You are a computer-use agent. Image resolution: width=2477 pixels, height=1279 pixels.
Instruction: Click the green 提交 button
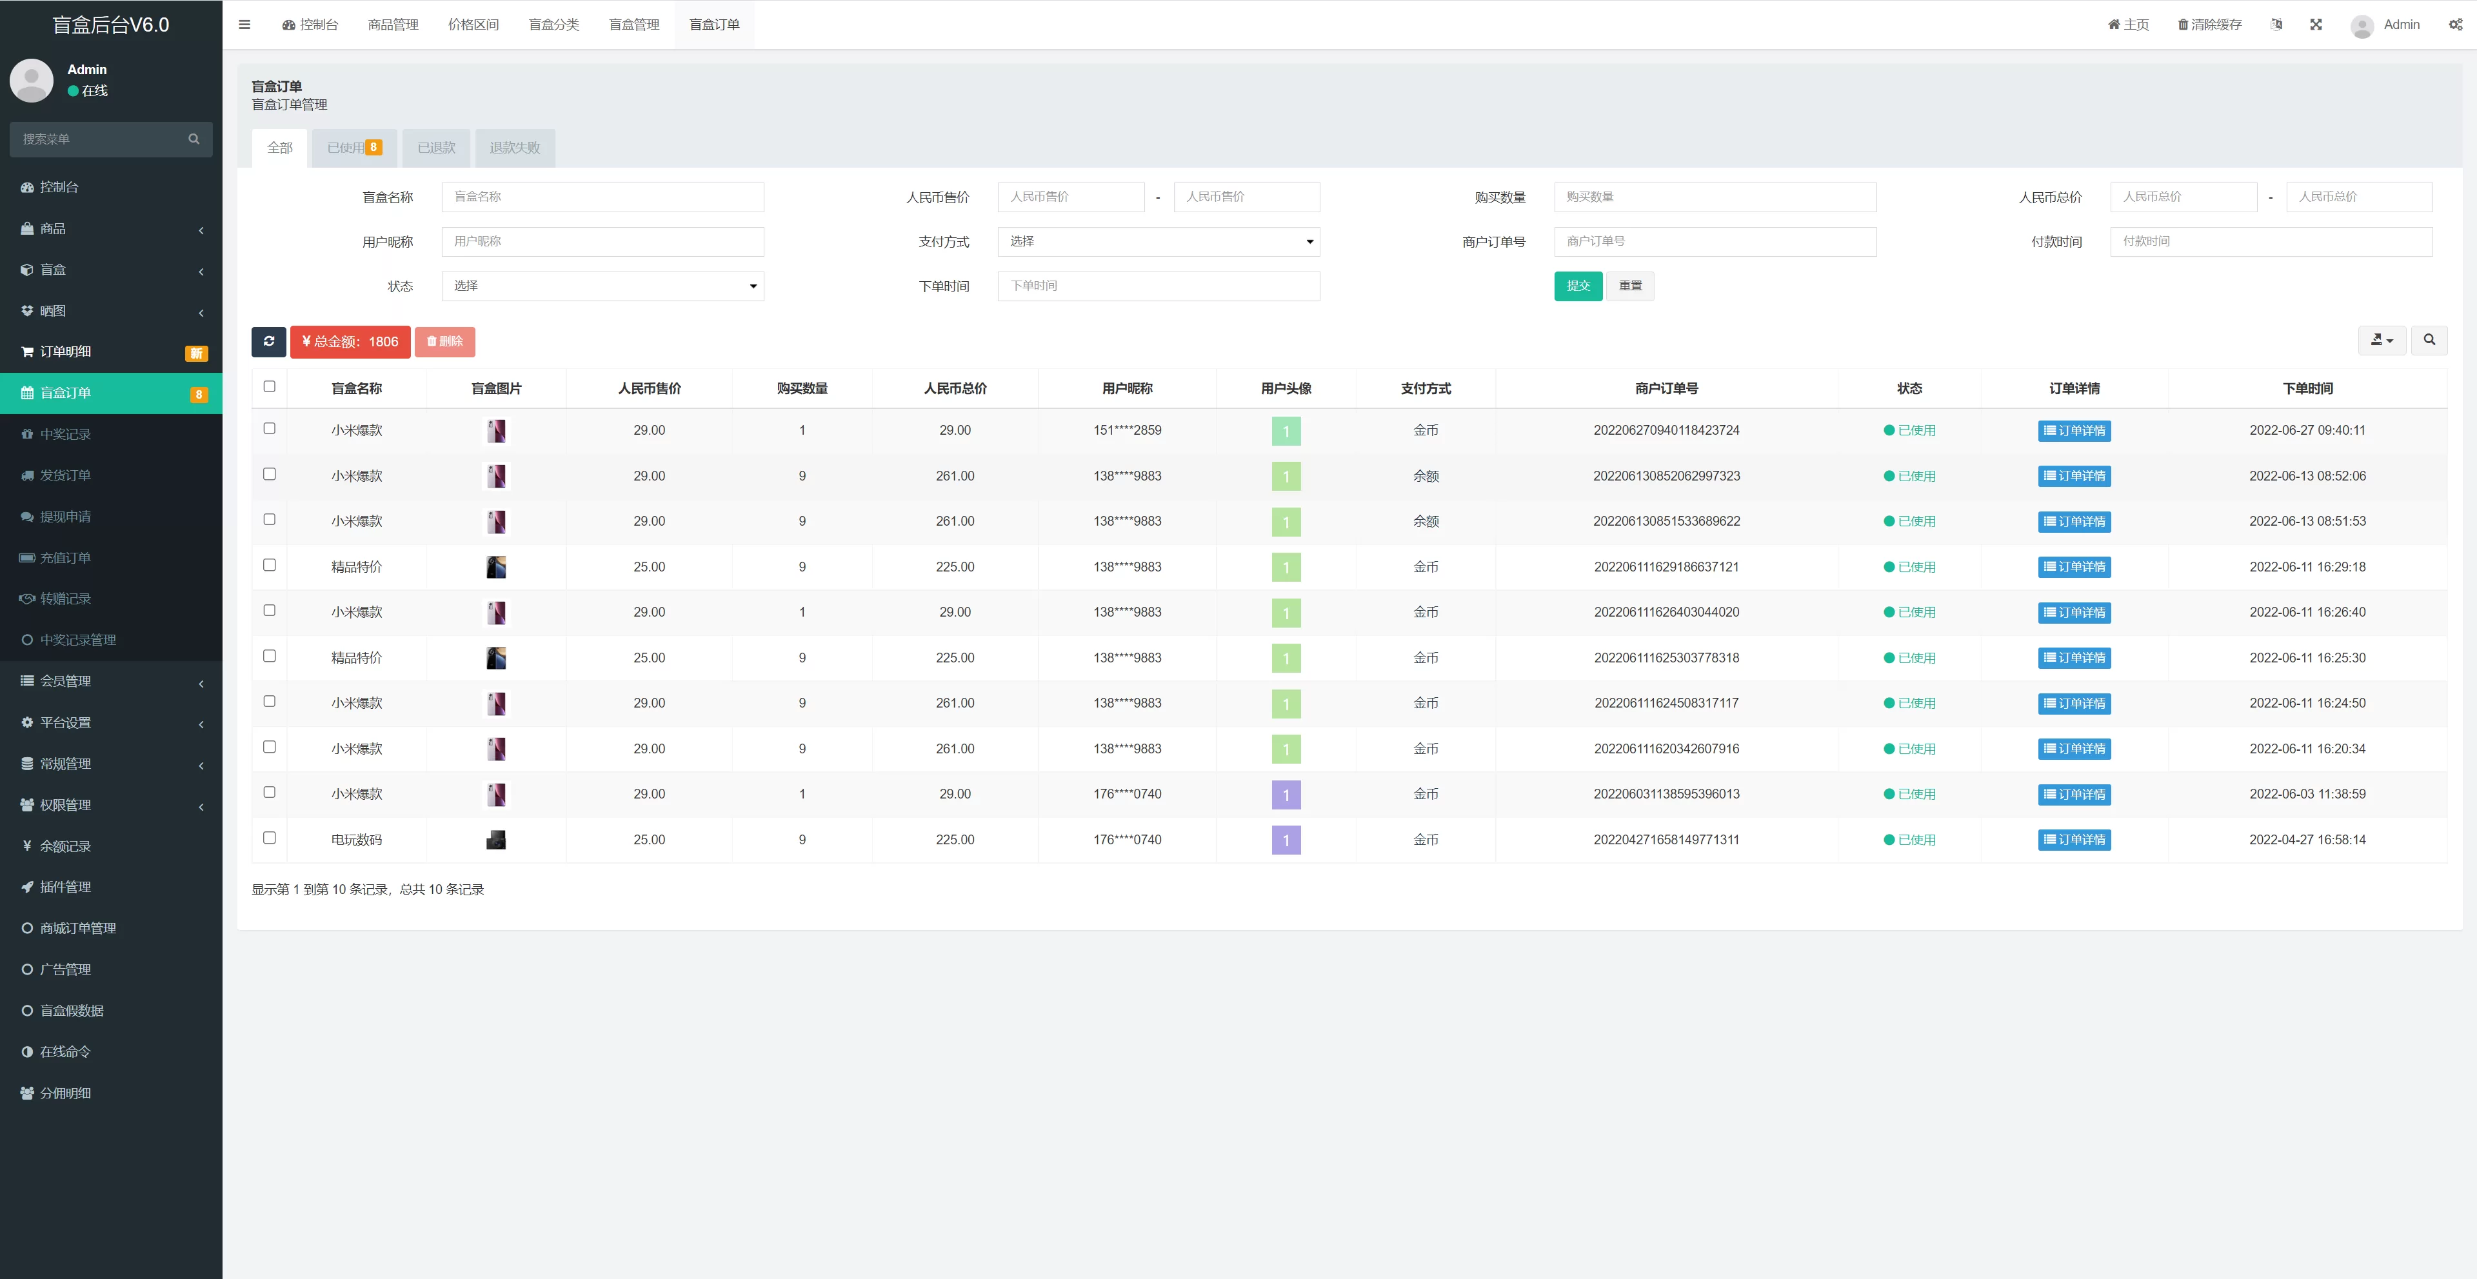pos(1577,286)
